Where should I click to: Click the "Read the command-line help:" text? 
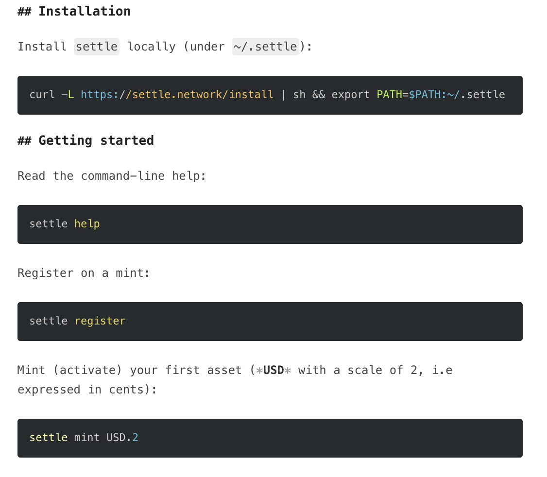coord(112,176)
